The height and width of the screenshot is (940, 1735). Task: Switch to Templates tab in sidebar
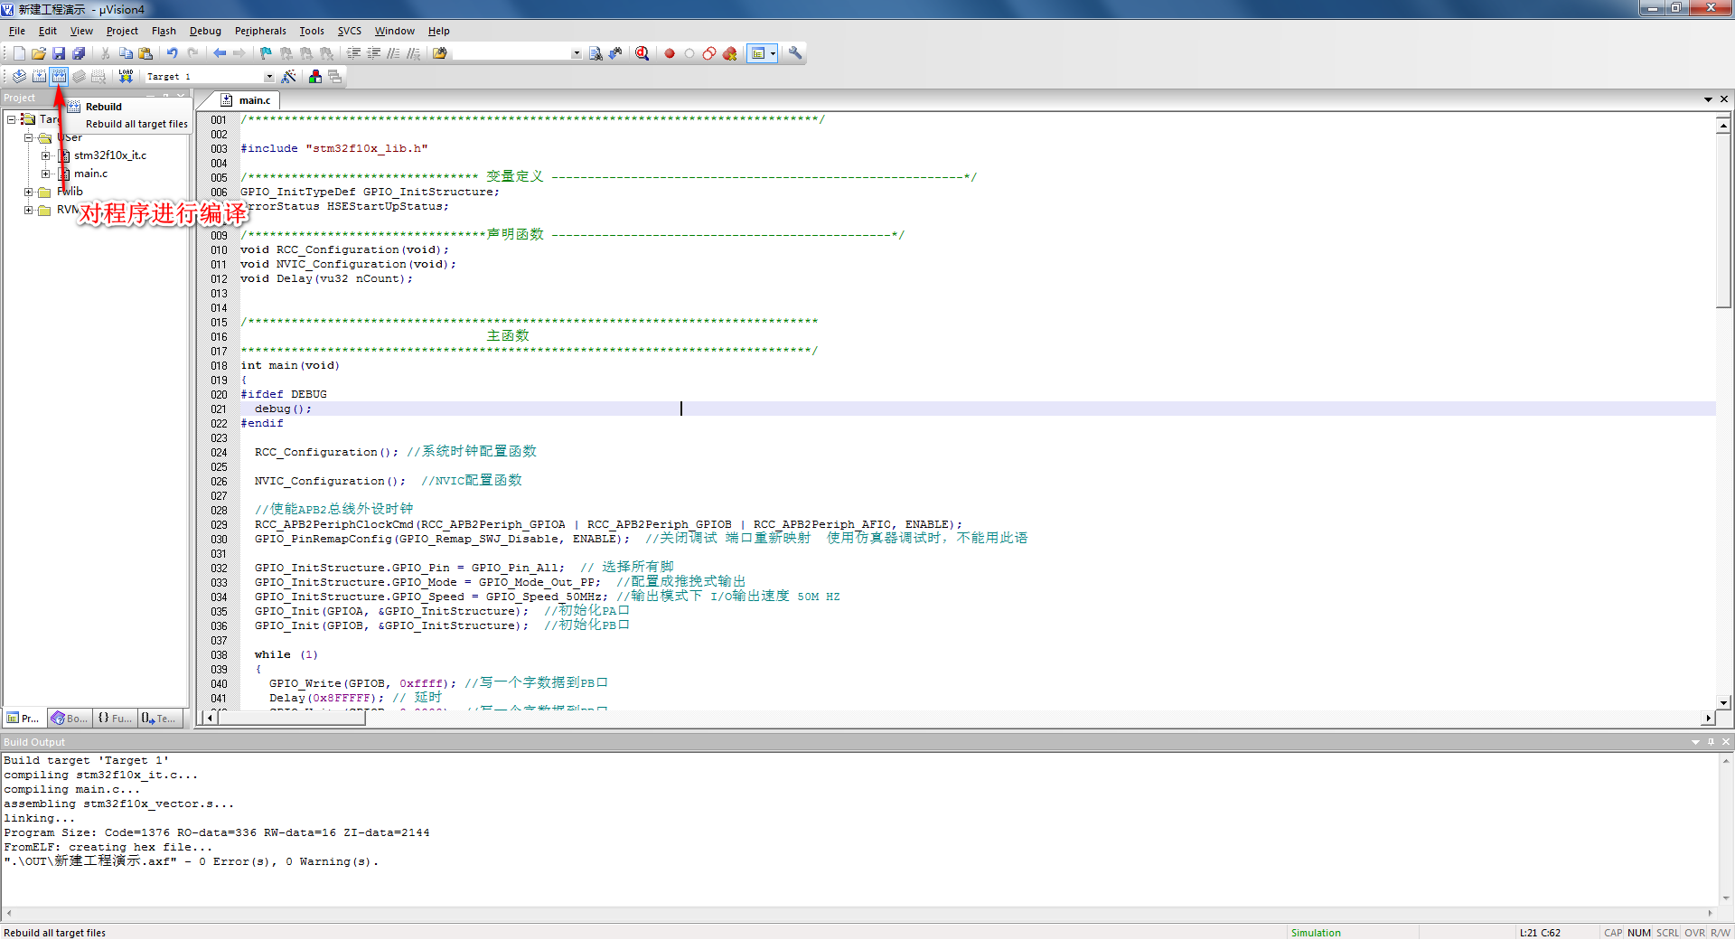[x=159, y=719]
